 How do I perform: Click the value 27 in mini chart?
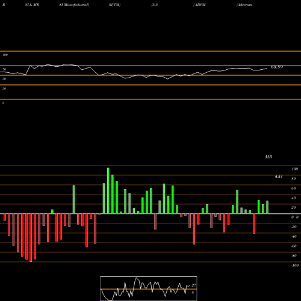click(194, 285)
